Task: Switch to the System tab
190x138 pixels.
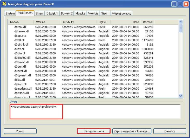Action: click(10, 13)
